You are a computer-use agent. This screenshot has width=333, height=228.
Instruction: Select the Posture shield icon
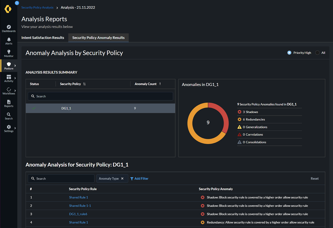(x=9, y=65)
